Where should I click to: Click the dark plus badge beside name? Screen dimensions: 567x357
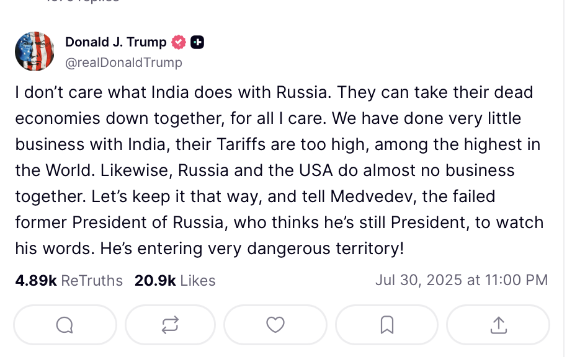coord(197,42)
